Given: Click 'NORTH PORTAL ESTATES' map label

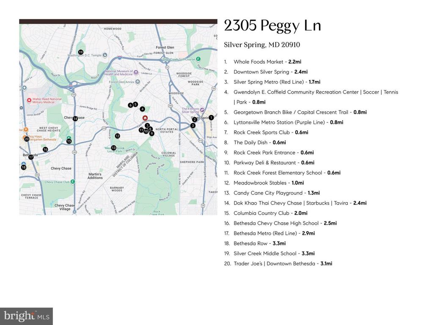Looking at the screenshot, I should click(166, 130).
